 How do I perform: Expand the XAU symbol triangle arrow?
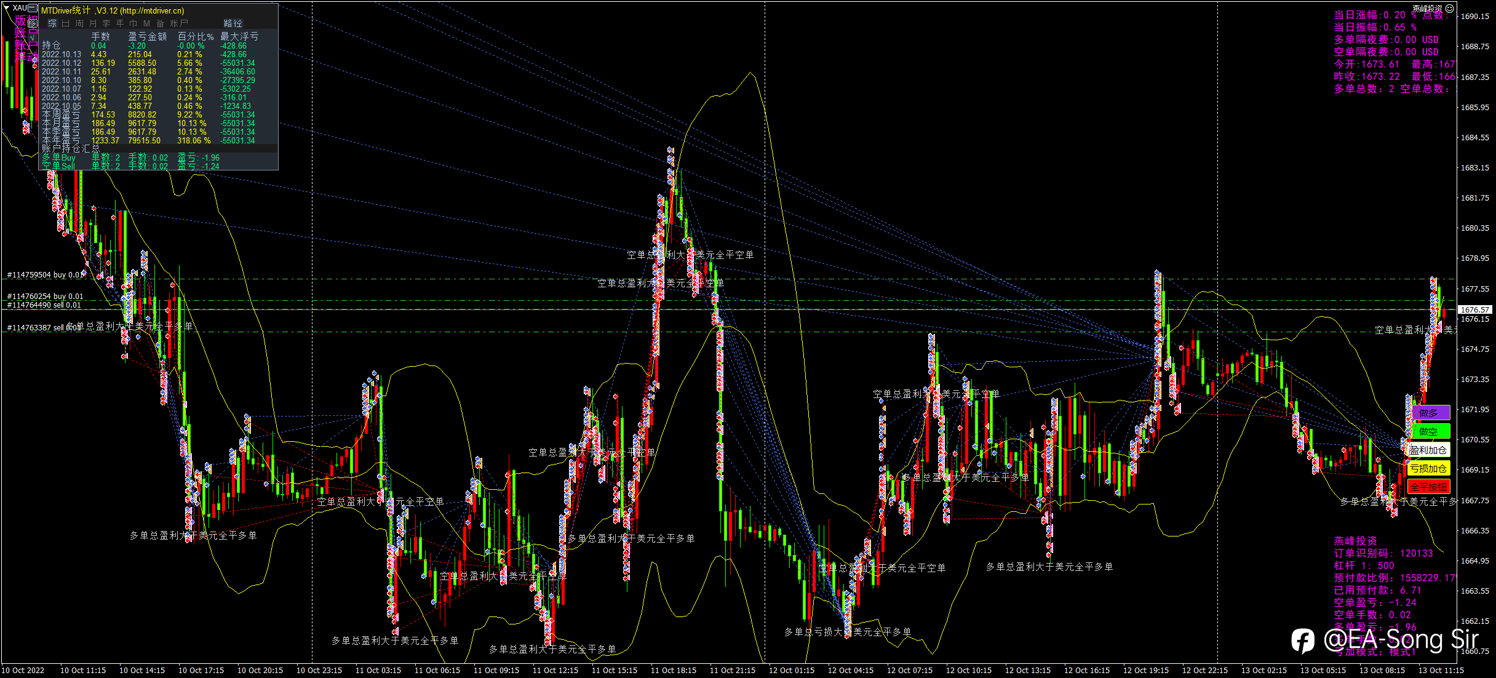(6, 7)
